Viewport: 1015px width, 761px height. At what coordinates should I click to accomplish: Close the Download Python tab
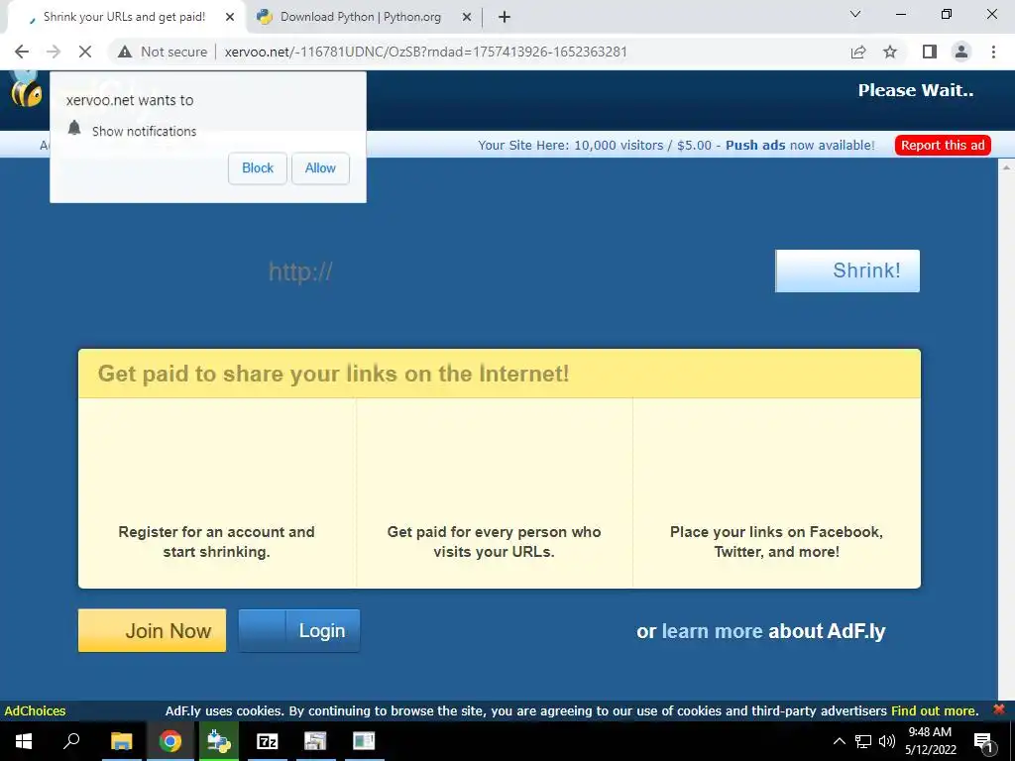point(467,18)
